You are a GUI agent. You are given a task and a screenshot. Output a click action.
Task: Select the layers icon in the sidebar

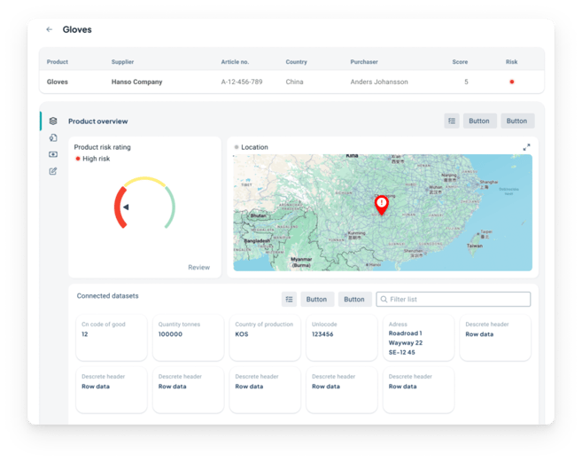pyautogui.click(x=53, y=121)
